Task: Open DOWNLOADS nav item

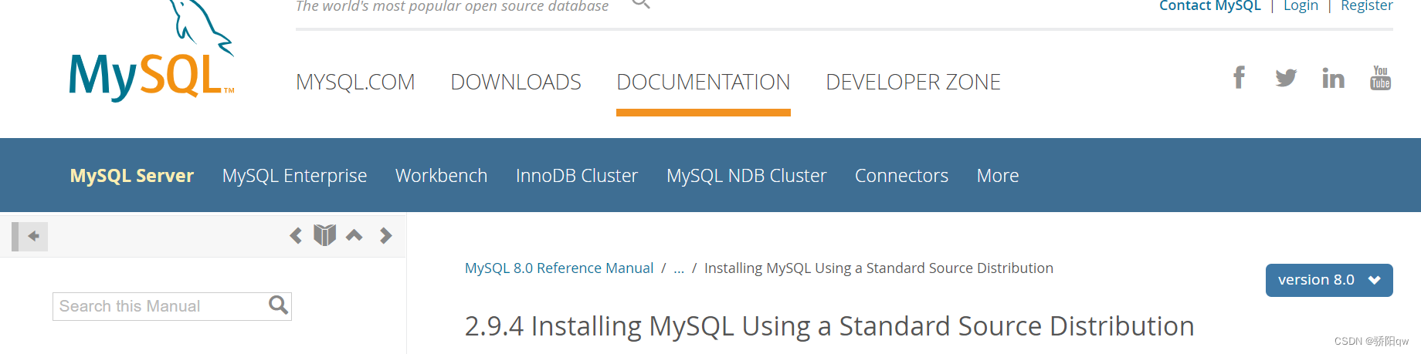Action: point(516,82)
